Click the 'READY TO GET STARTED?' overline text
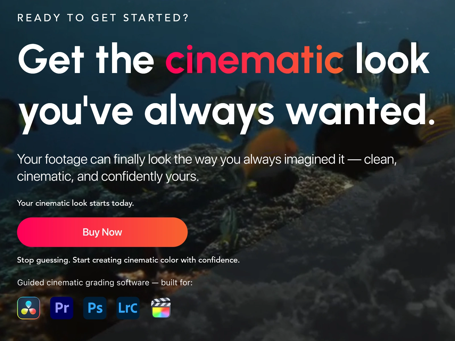 click(x=103, y=18)
